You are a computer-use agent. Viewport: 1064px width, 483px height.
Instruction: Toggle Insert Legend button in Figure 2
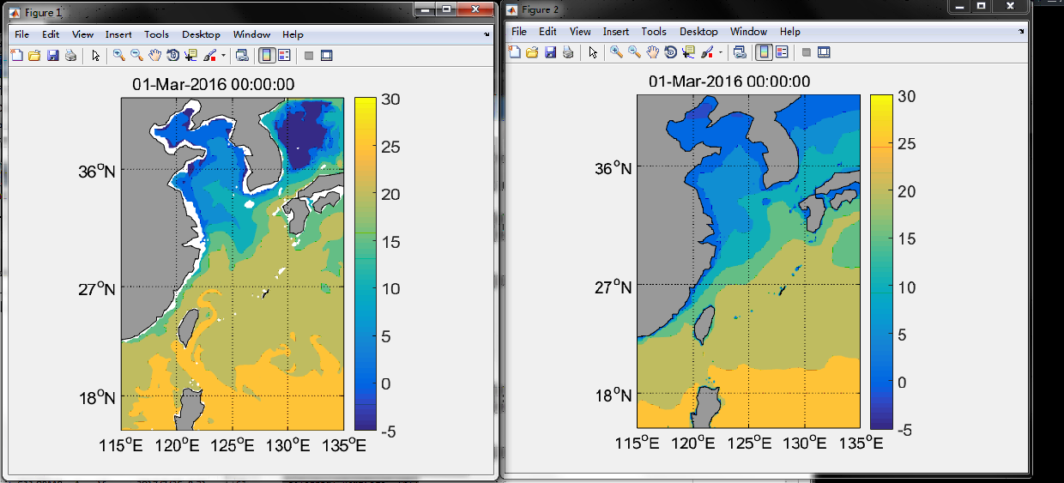pos(782,52)
